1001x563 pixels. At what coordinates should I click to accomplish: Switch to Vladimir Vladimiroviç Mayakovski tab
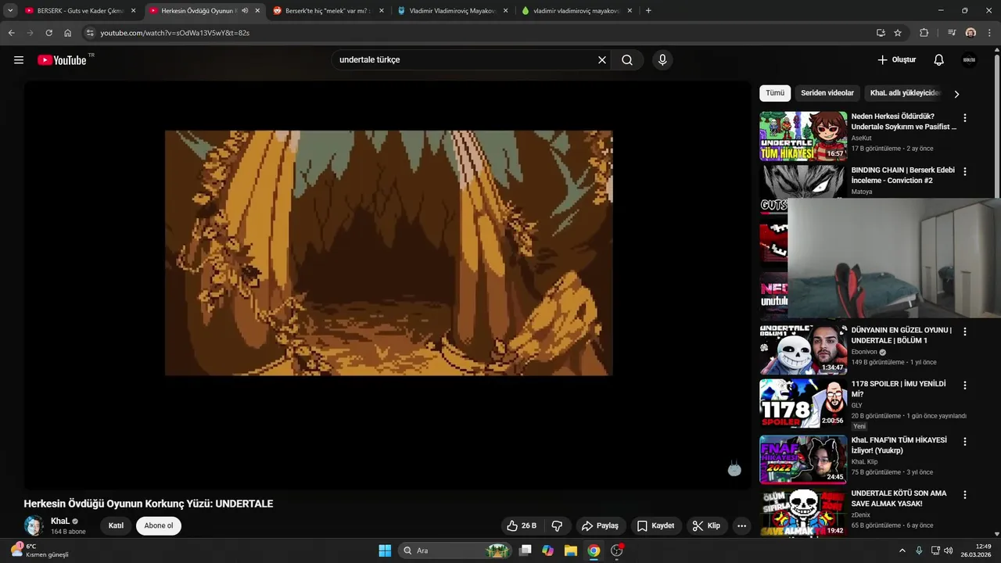pyautogui.click(x=452, y=11)
